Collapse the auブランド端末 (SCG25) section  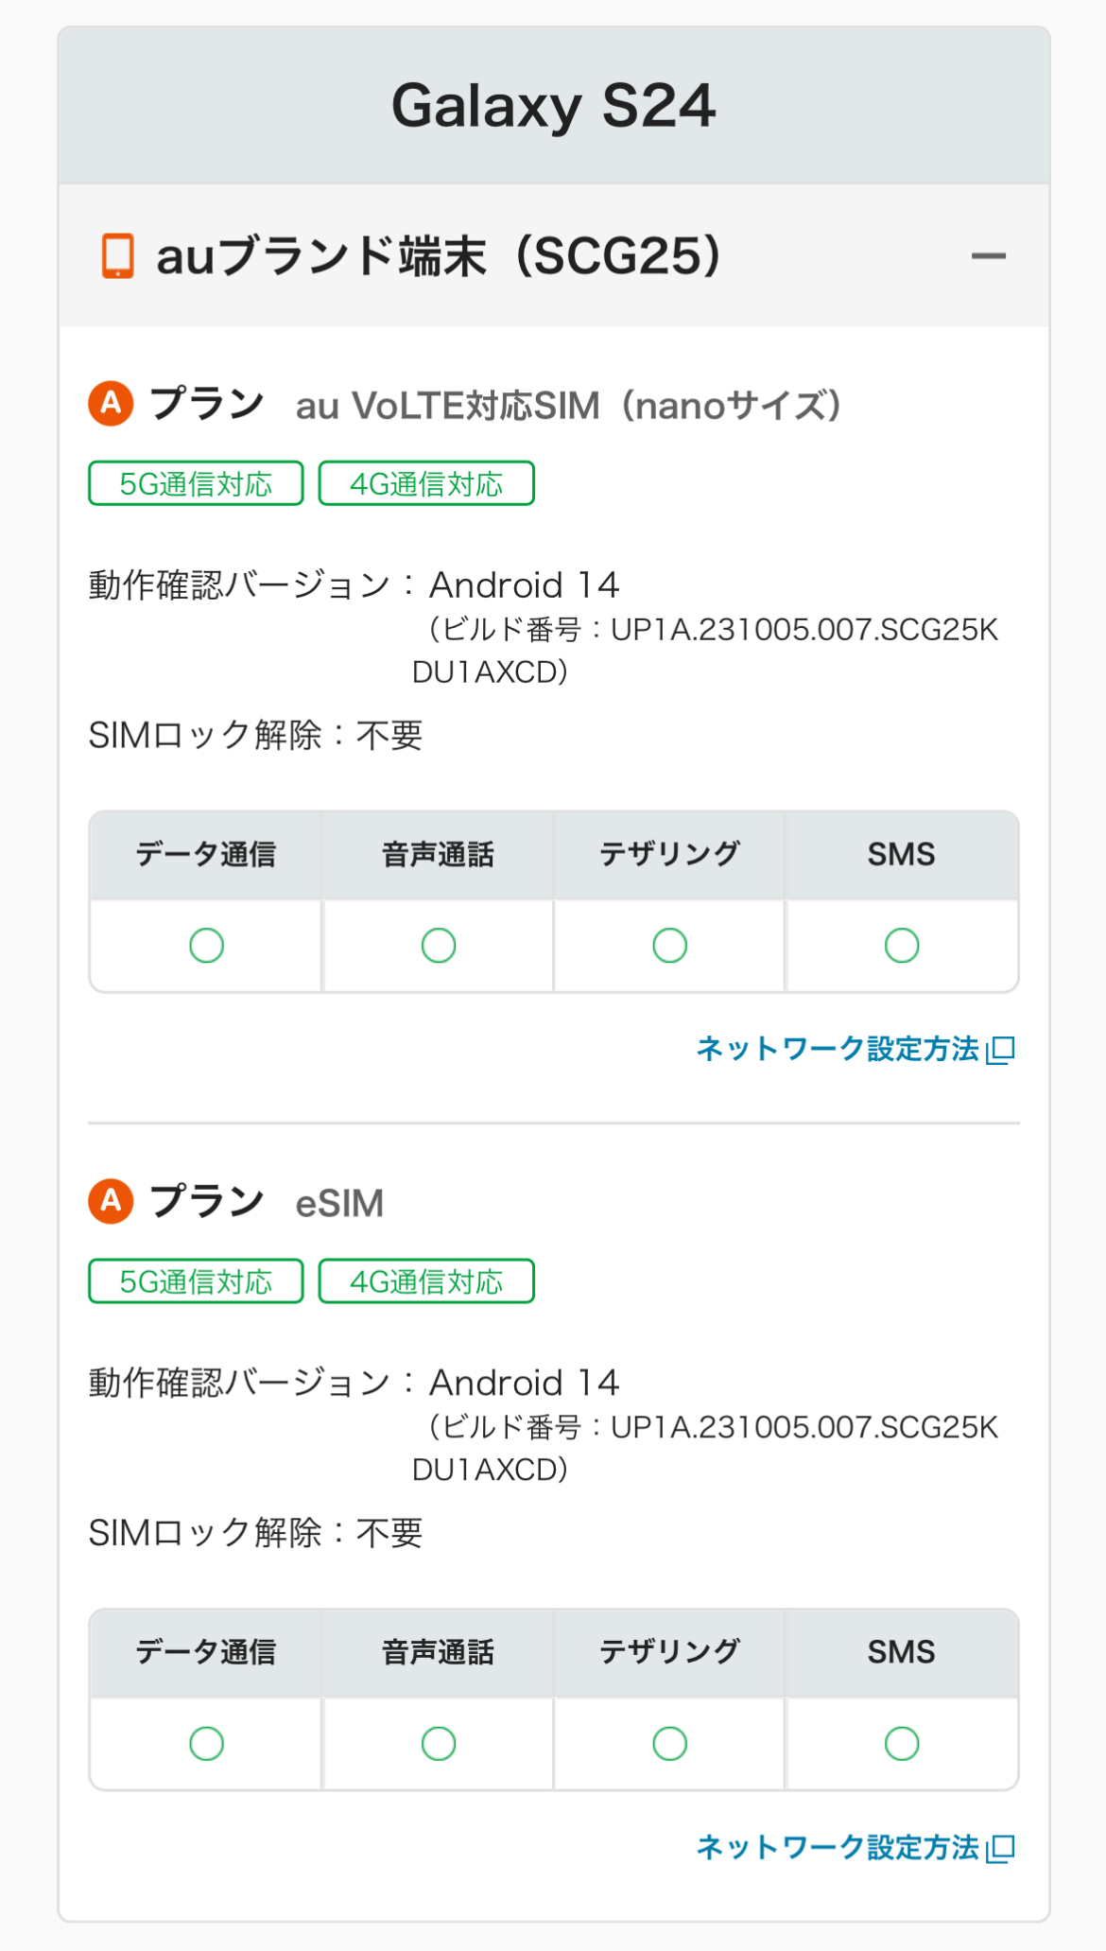988,256
